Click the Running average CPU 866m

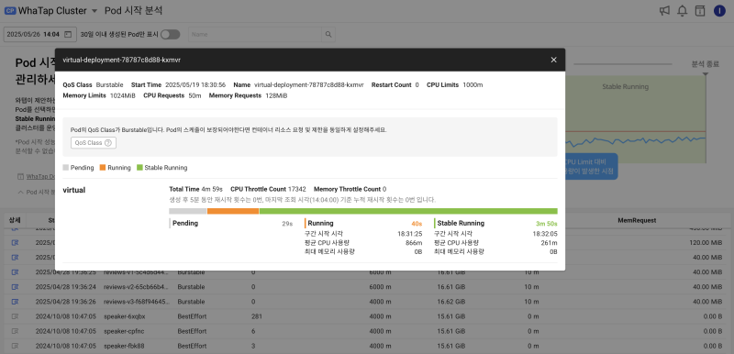click(x=414, y=243)
